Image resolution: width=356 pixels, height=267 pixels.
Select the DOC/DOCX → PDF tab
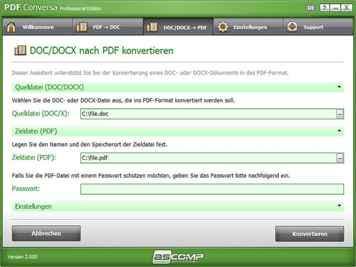point(178,27)
